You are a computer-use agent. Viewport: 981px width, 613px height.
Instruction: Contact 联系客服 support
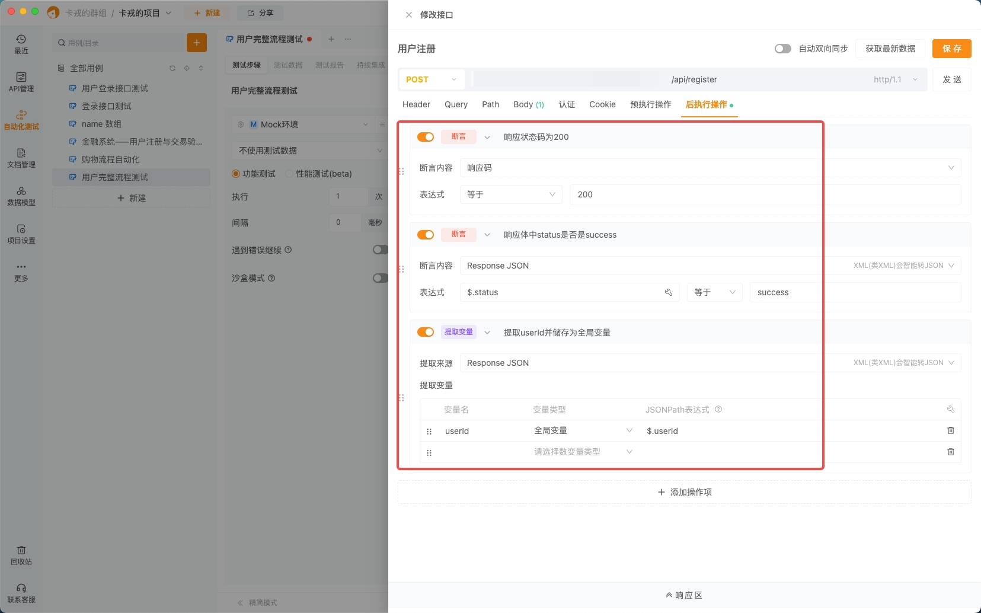pos(21,593)
